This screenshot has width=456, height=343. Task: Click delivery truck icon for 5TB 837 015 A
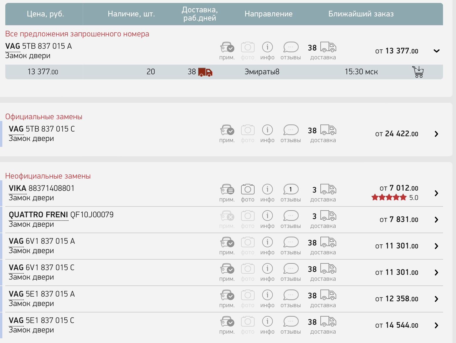pyautogui.click(x=328, y=47)
